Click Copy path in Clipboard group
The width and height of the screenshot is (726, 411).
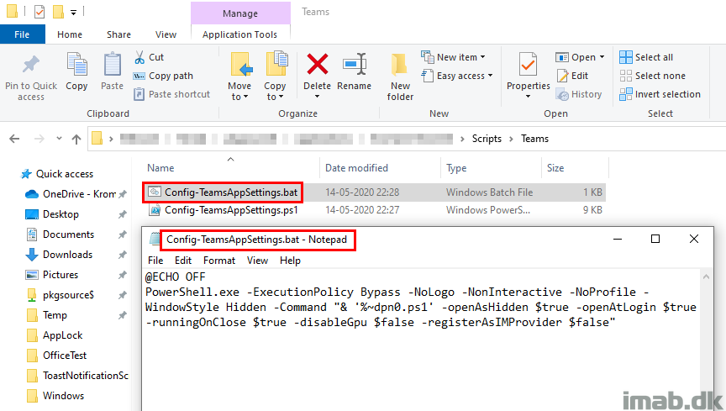point(163,76)
